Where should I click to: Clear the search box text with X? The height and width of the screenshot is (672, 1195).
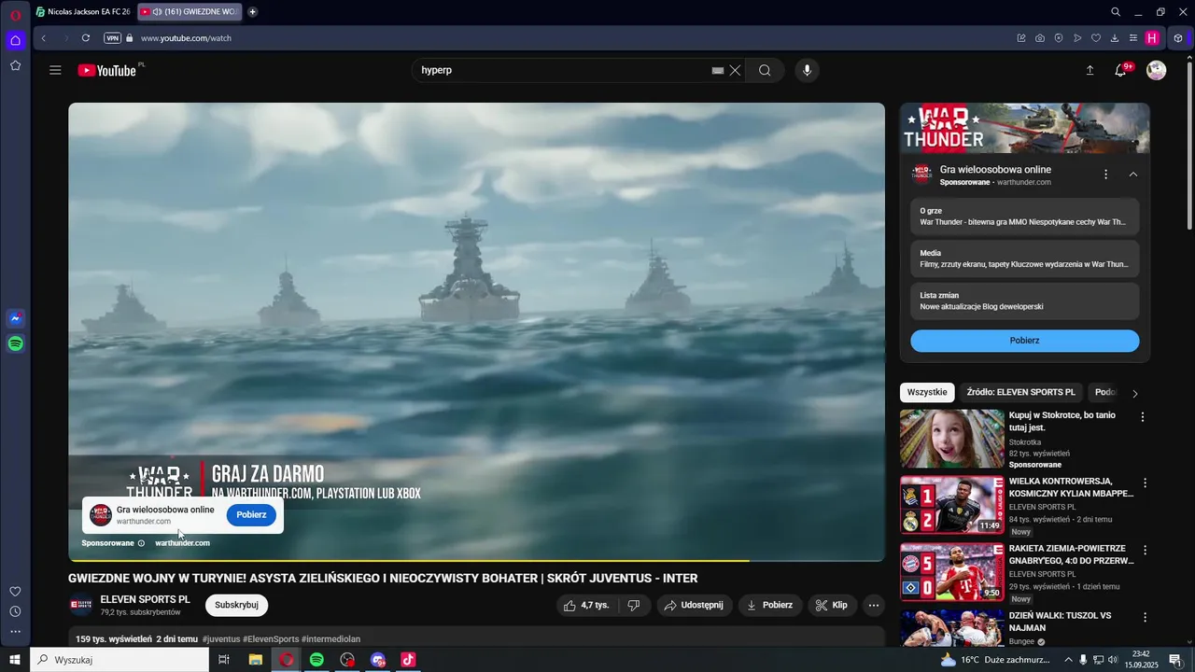pos(736,70)
